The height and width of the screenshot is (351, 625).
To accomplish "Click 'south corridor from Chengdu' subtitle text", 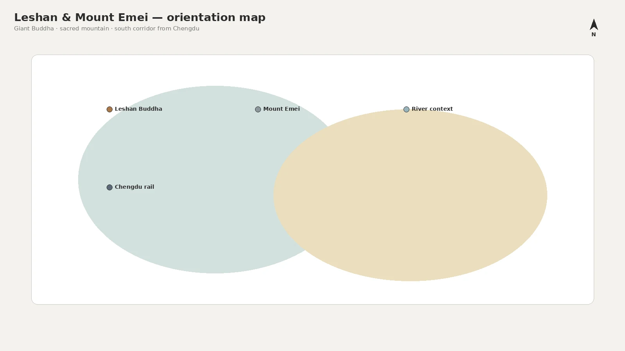I will pyautogui.click(x=157, y=28).
